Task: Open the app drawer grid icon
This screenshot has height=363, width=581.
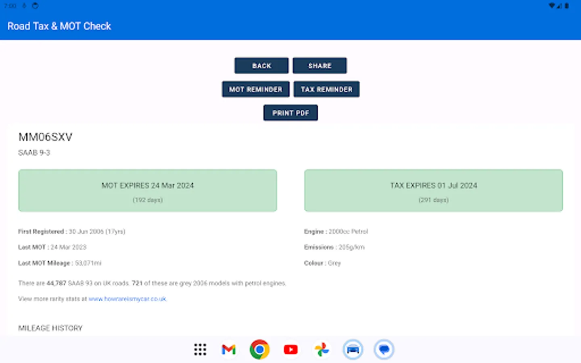Action: (x=200, y=349)
